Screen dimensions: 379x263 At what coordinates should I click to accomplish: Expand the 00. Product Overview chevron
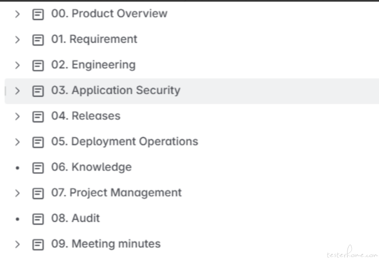(17, 14)
